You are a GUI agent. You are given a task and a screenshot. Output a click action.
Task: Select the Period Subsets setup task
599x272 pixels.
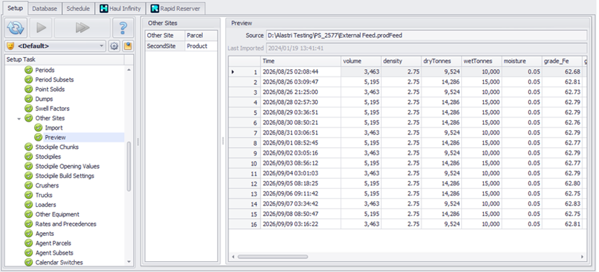(54, 80)
